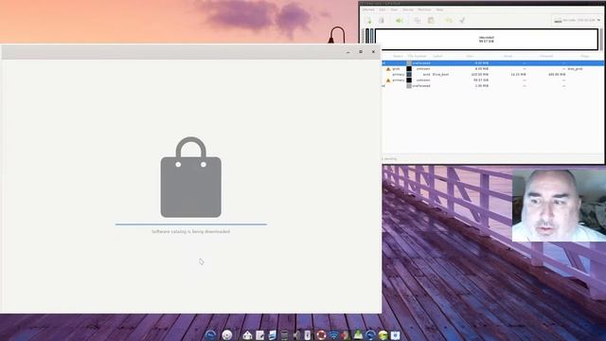Open the gray disk stack icon in the dock
This screenshot has height=341, width=606.
tap(284, 335)
